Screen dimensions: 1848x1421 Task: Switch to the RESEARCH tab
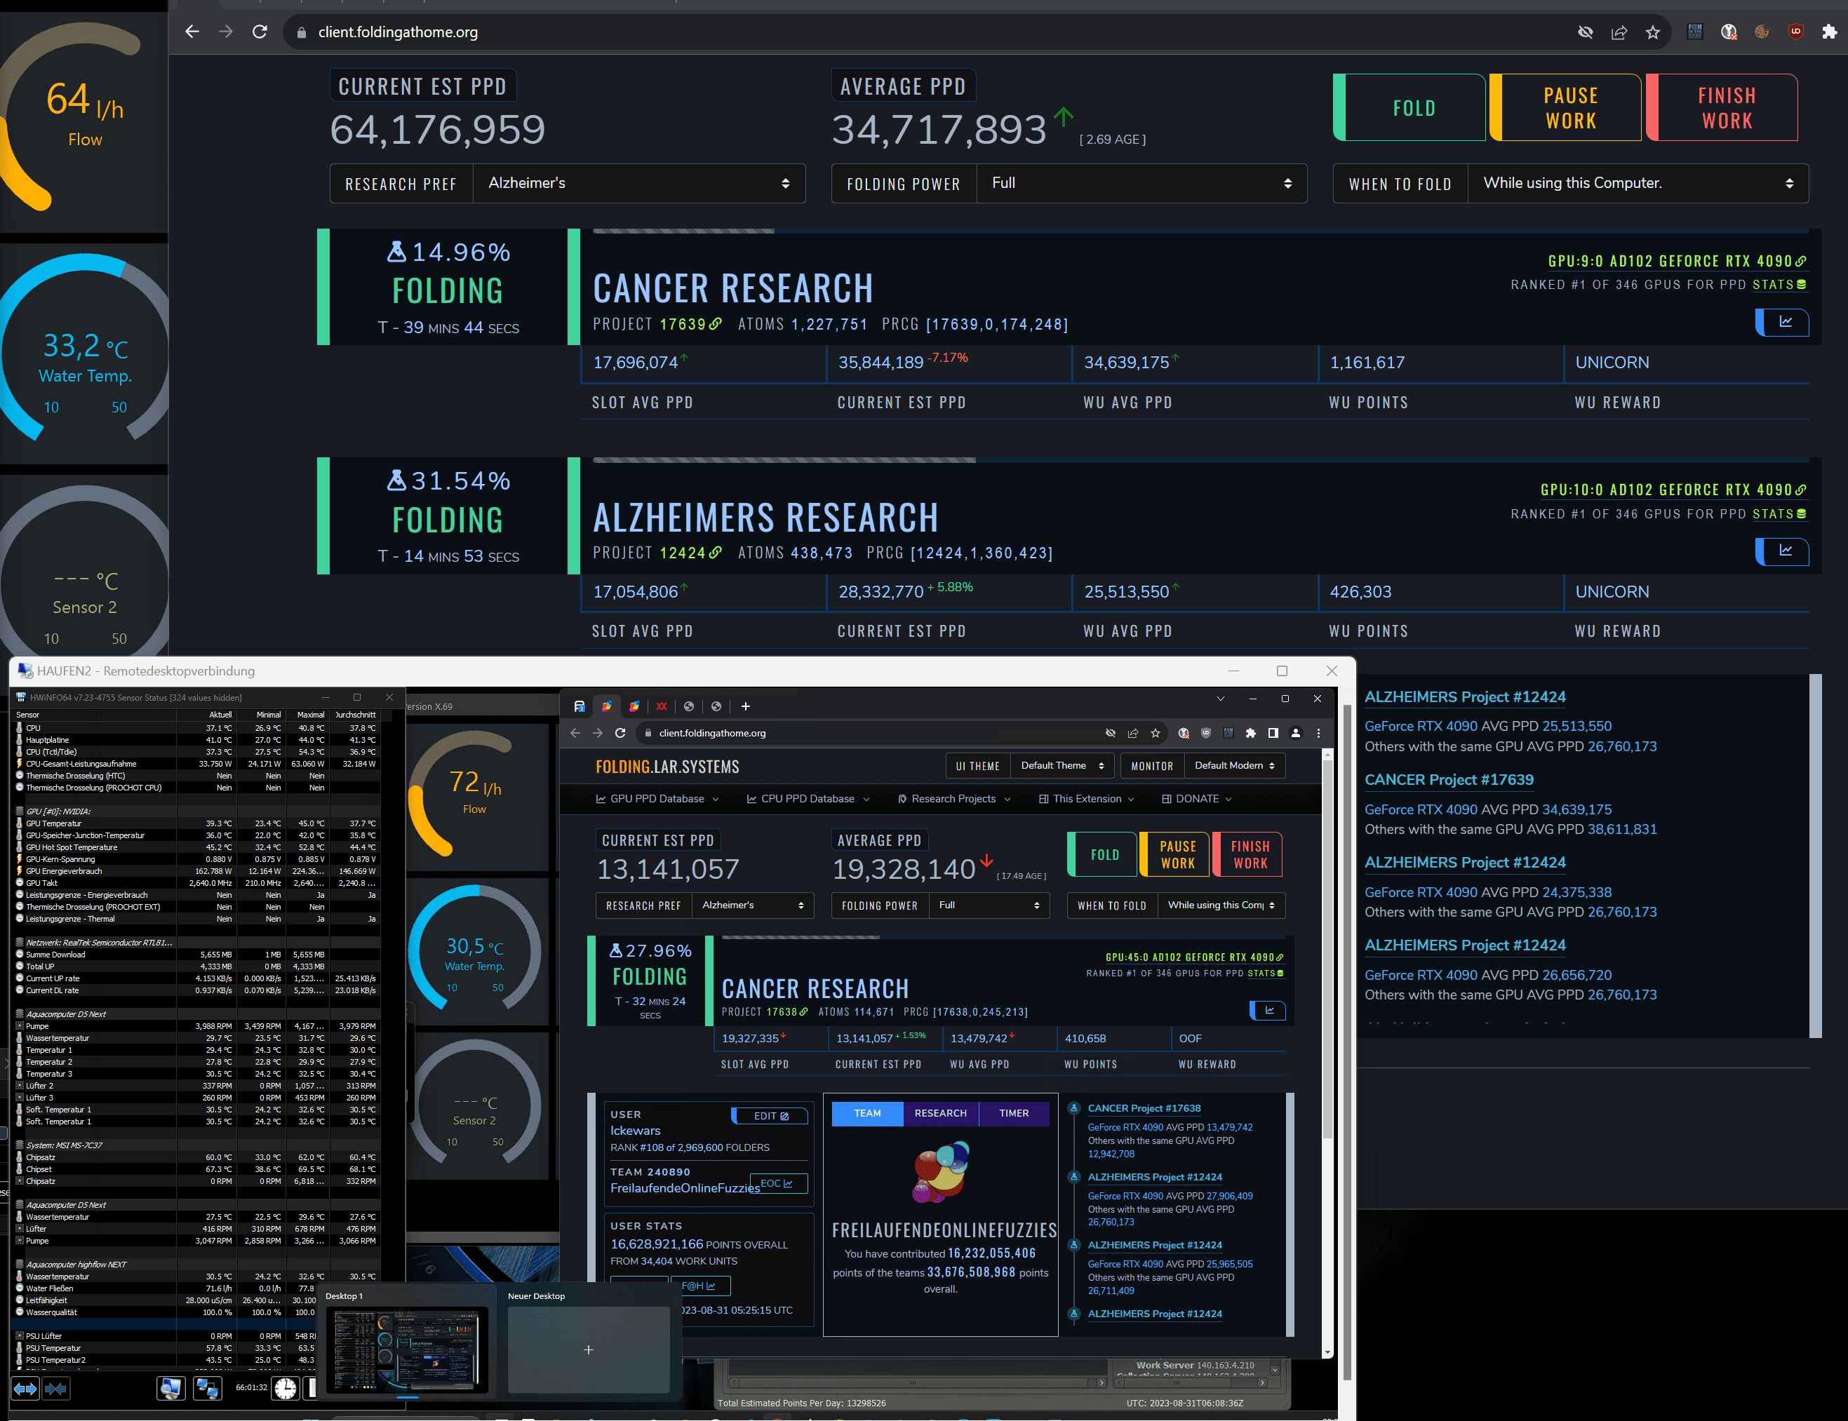(x=940, y=1113)
